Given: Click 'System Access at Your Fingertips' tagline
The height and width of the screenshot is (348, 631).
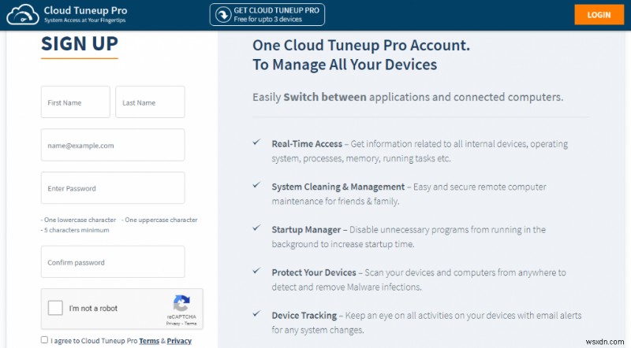Looking at the screenshot, I should coord(85,20).
